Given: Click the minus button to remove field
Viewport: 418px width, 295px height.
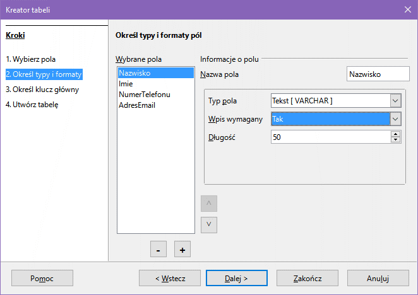Looking at the screenshot, I should 158,250.
